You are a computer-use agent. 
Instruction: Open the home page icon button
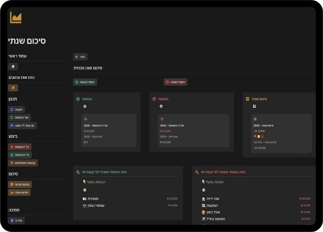(13, 67)
